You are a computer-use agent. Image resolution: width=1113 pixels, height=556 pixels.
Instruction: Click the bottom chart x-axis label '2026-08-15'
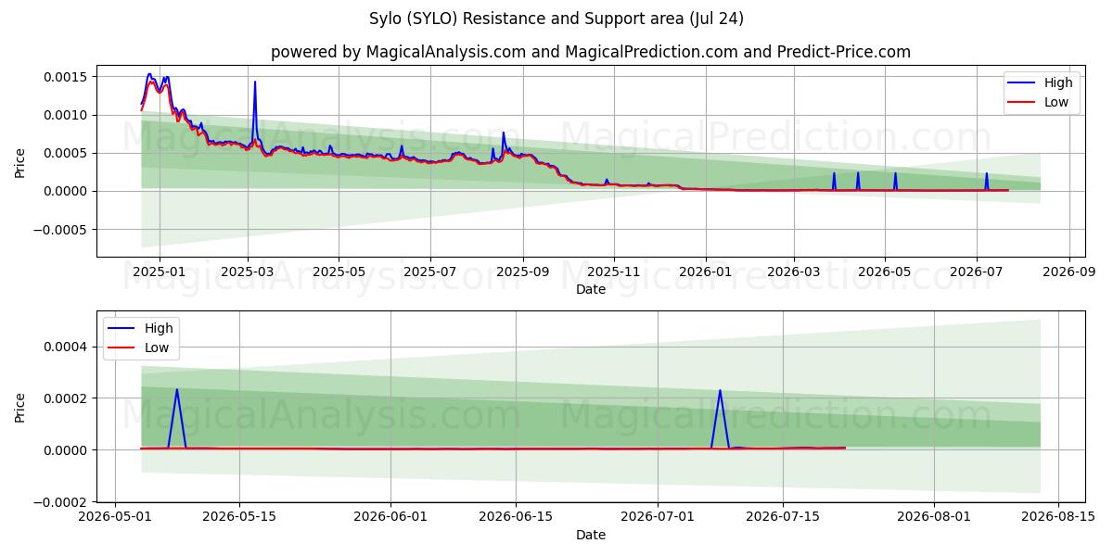(1058, 518)
